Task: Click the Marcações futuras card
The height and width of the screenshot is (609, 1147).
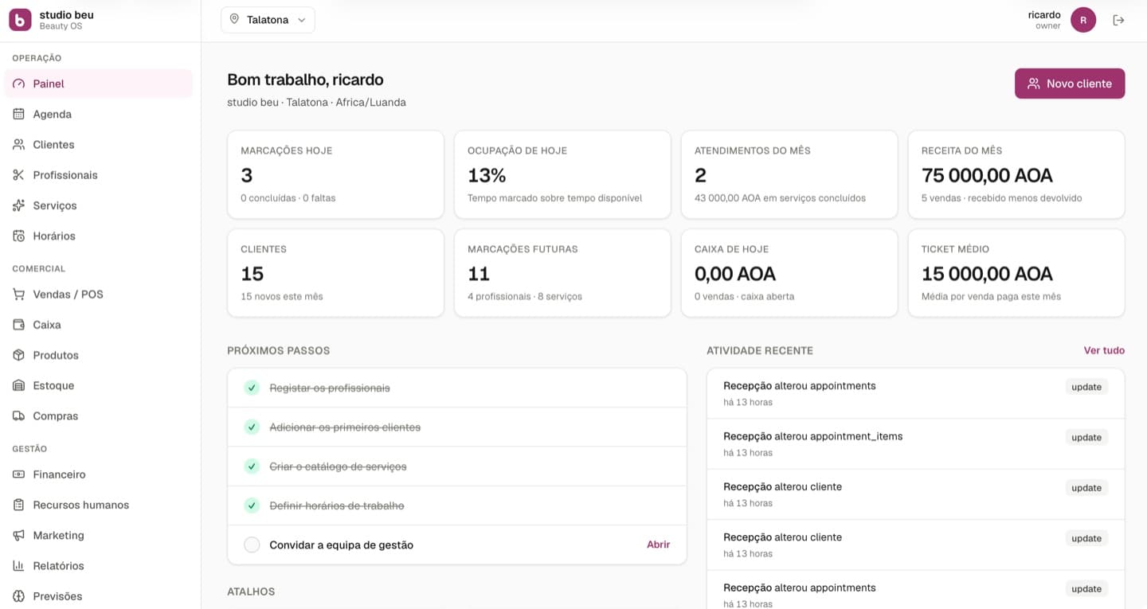Action: 562,273
